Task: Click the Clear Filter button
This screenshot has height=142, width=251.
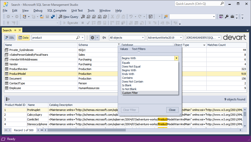Action: [130, 110]
